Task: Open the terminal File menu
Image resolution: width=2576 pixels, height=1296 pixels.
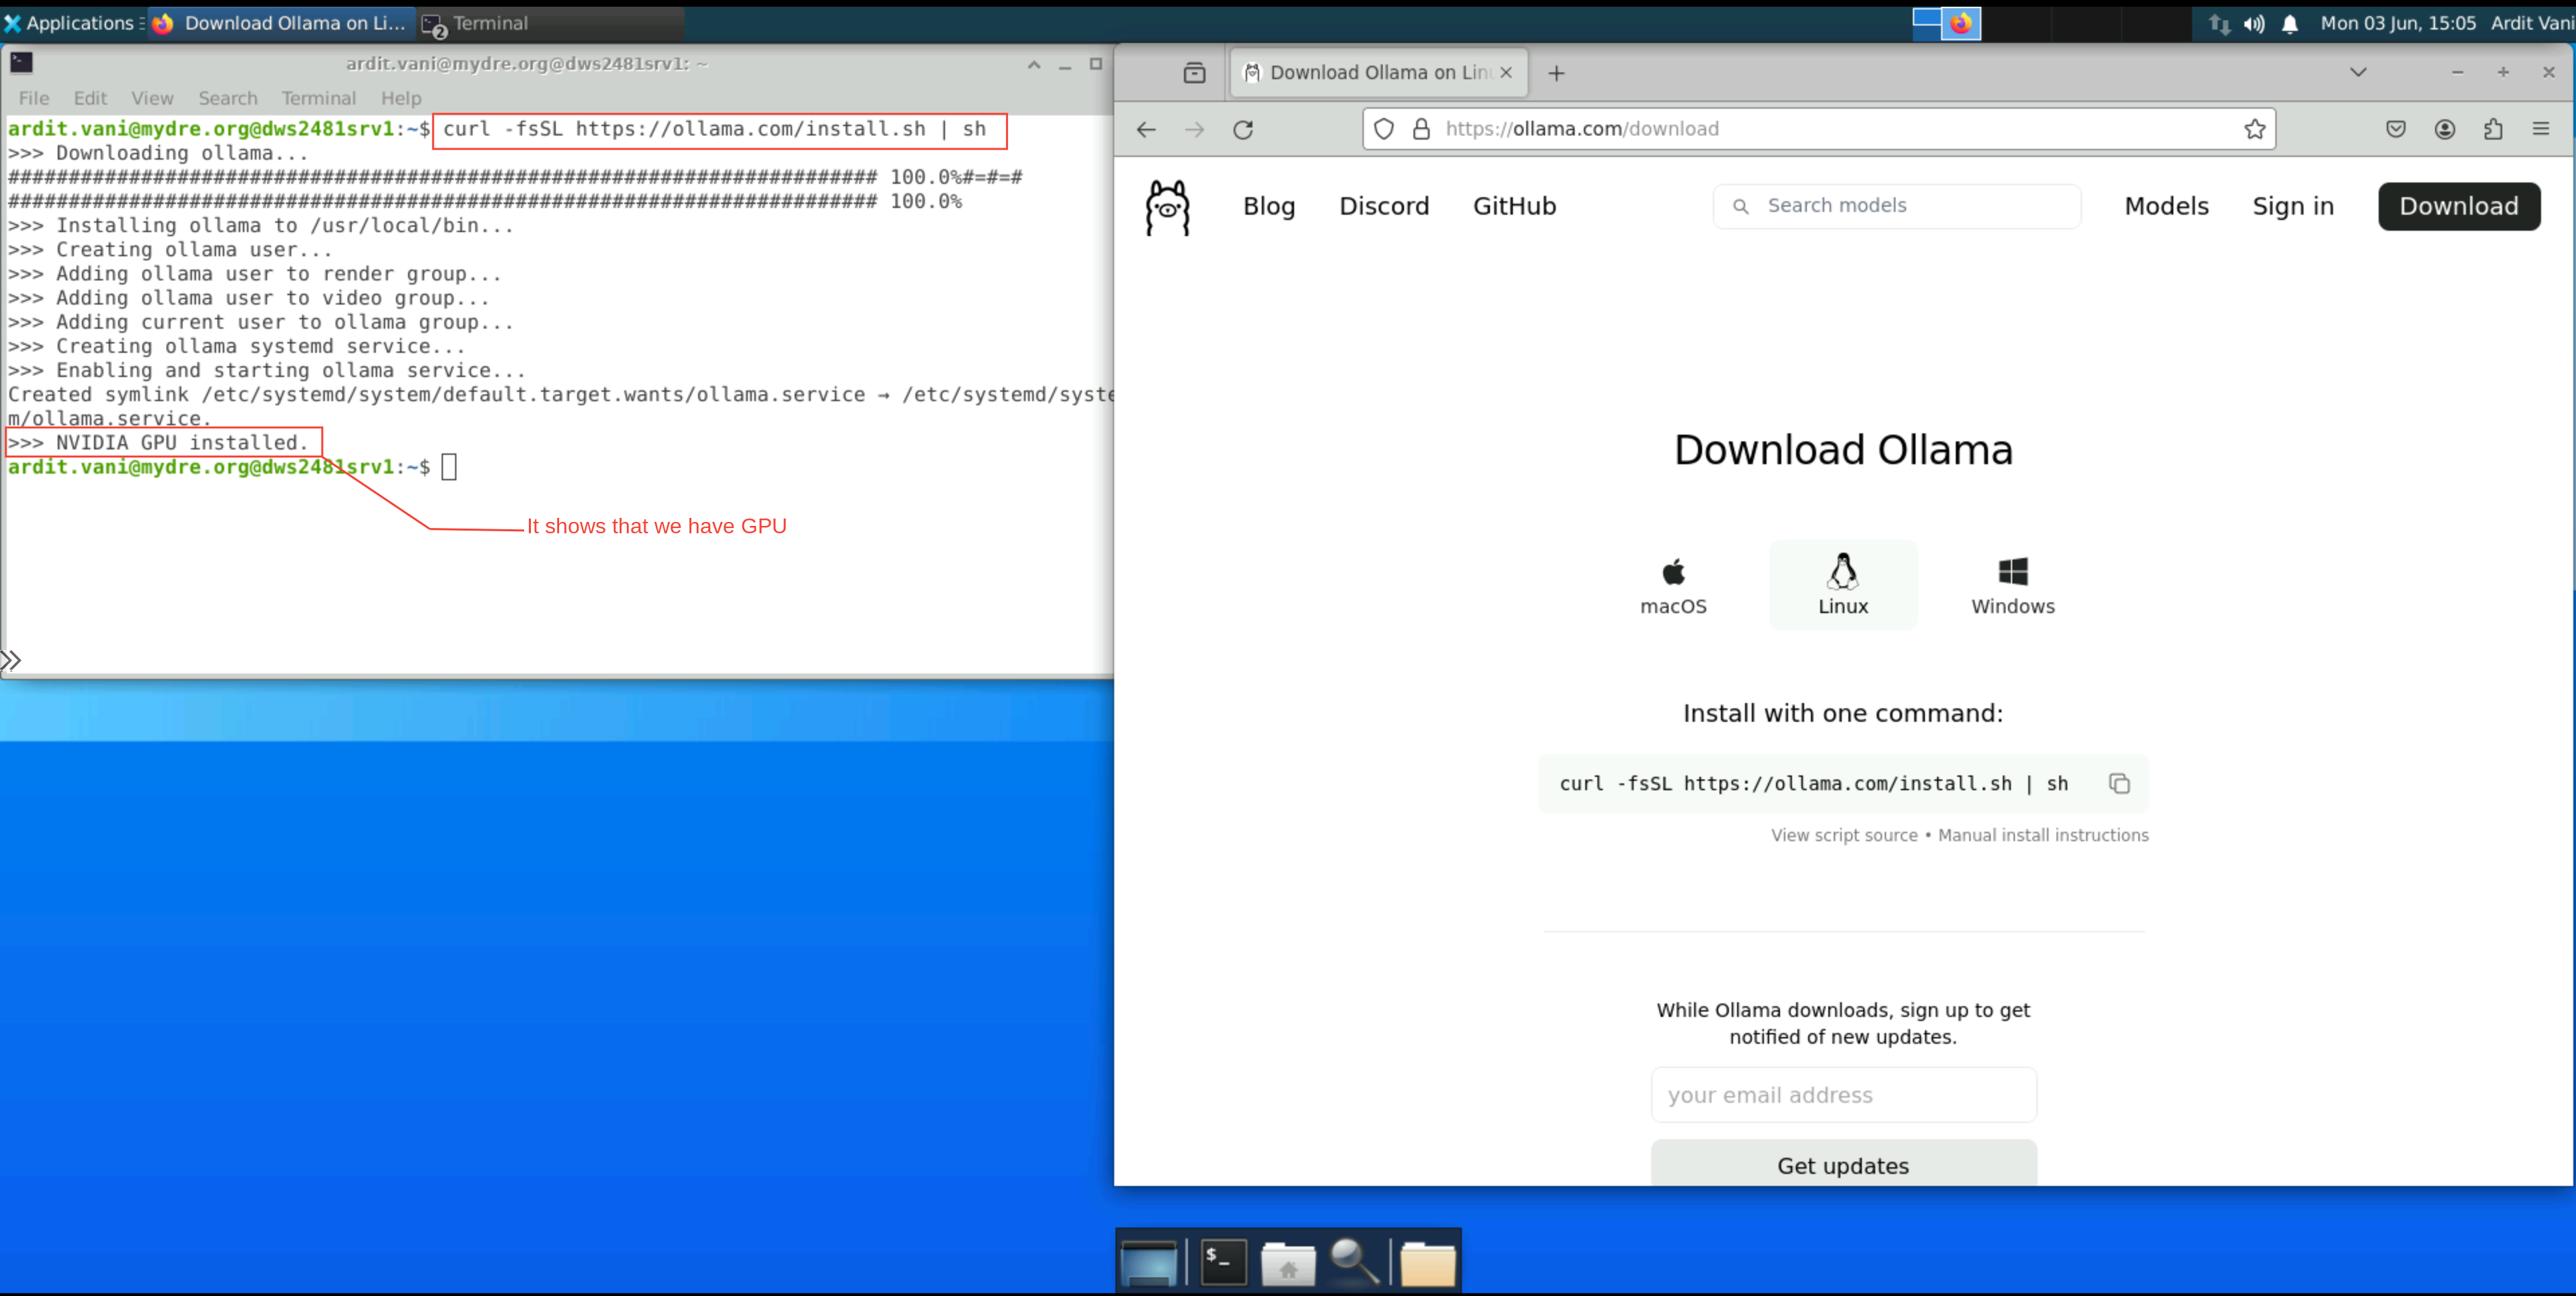Action: 34,98
